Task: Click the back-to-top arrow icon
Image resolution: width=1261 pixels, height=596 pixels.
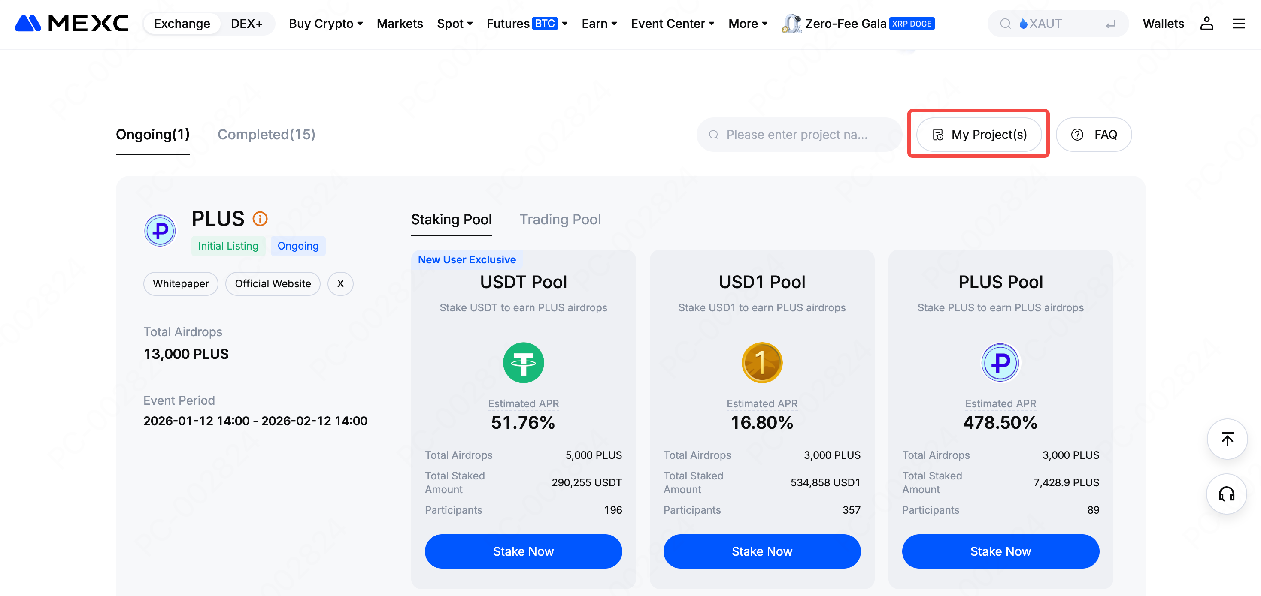Action: pos(1227,439)
